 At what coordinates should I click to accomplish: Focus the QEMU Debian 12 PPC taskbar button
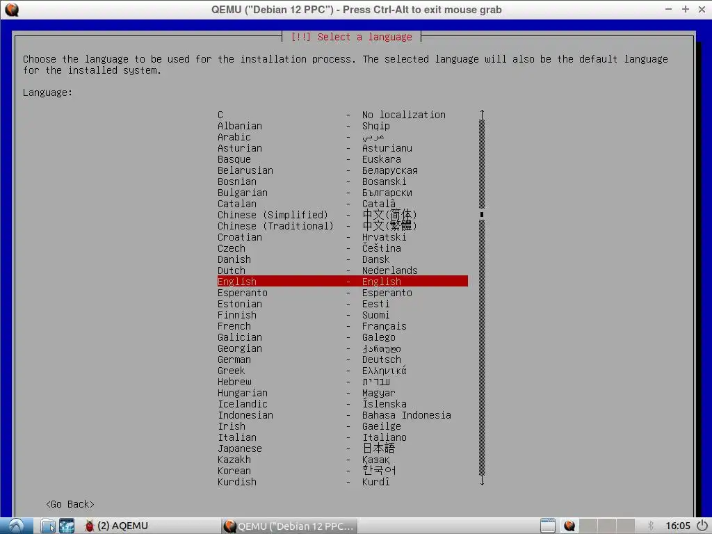pyautogui.click(x=289, y=526)
